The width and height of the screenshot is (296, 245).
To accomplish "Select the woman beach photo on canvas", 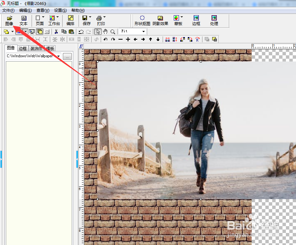I will point(196,130).
